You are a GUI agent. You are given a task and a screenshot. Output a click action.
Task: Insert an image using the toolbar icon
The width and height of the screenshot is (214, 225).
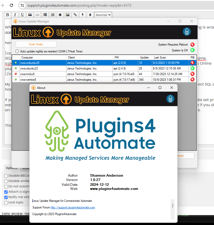coord(67,15)
